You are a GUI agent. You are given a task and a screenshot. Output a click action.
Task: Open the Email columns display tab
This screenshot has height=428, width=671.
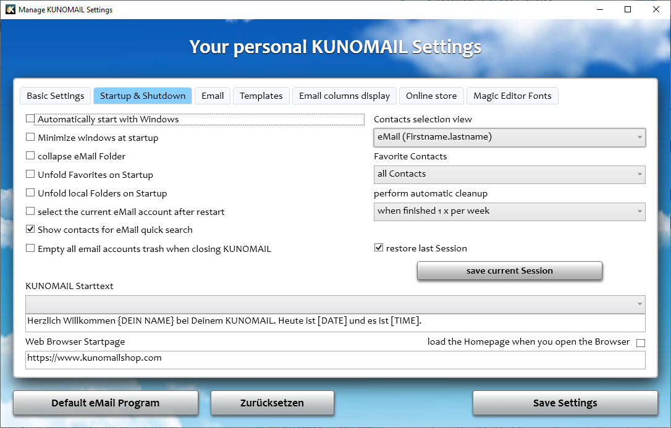344,96
